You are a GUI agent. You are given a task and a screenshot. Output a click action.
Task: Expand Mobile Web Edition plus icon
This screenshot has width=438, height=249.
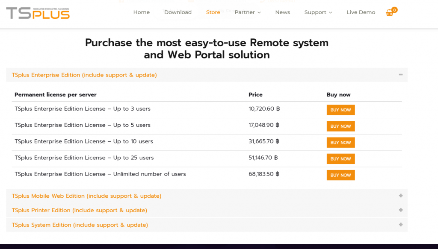[x=401, y=196]
